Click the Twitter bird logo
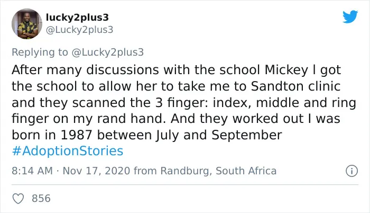Screen dimensions: 370x213 350,16
